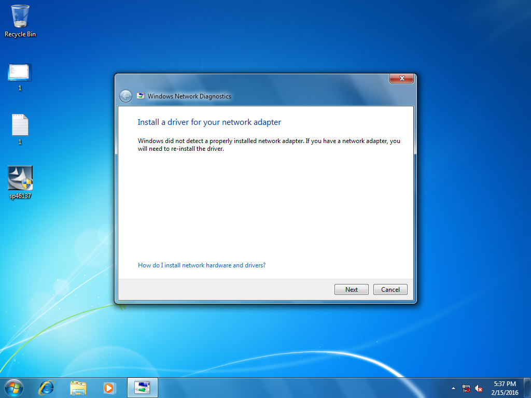This screenshot has height=398, width=531.
Task: Click the 'Windows Network Diagnostics' title text
Action: (x=189, y=96)
